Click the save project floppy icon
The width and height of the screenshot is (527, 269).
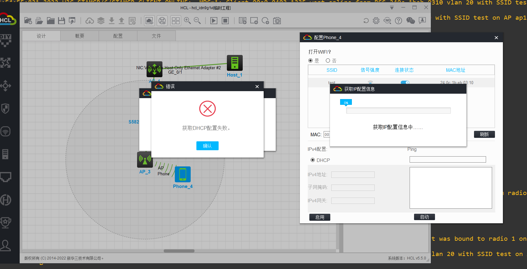click(62, 21)
